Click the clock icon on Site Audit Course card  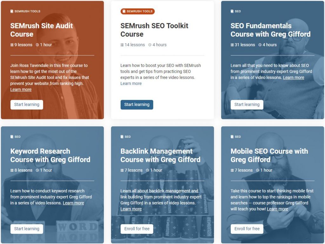pyautogui.click(x=37, y=45)
